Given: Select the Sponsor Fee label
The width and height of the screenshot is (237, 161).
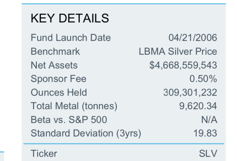Looking at the screenshot, I should 59,79.
